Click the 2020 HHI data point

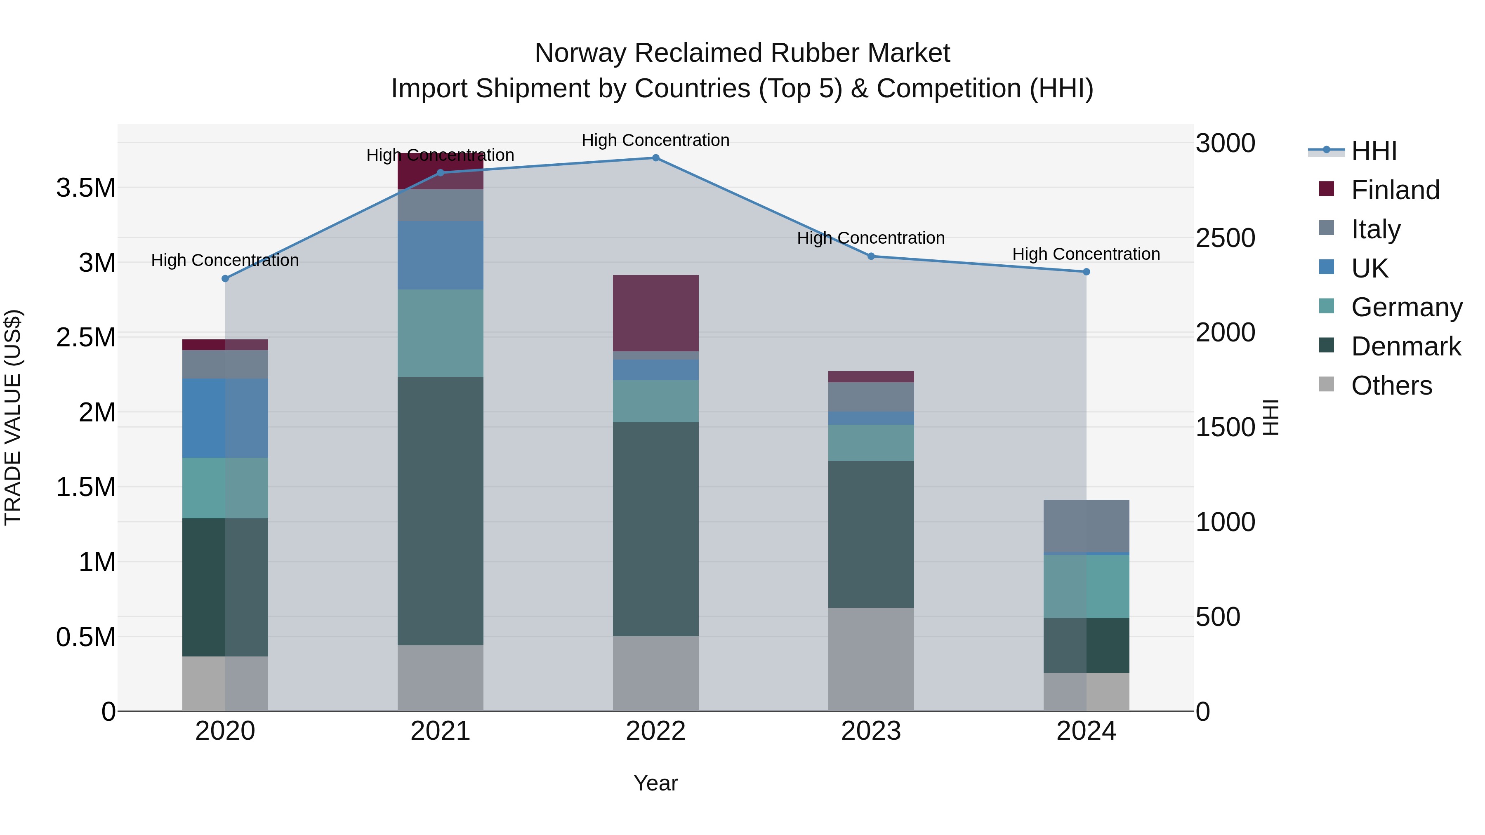225,278
